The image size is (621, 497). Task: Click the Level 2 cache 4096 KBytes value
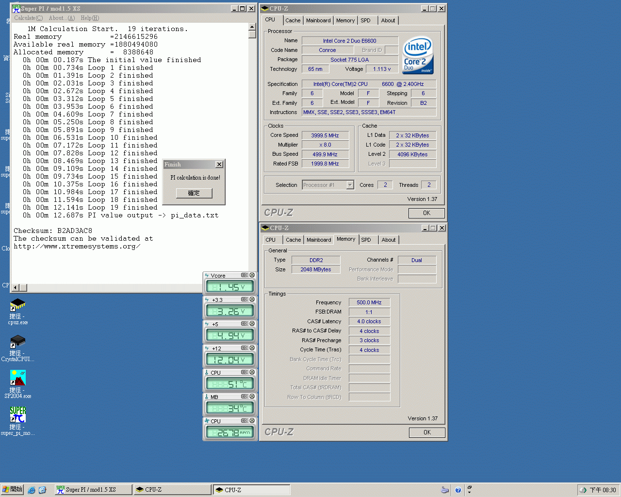coord(412,154)
